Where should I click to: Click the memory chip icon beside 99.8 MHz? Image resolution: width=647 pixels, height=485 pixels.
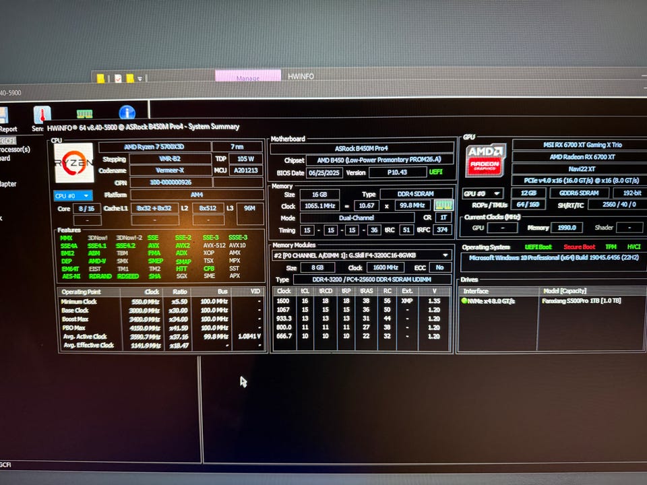(x=444, y=205)
